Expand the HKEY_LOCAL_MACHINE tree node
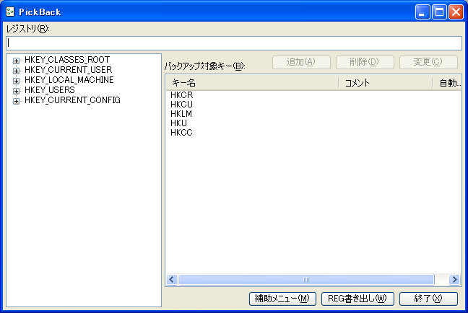Viewport: 468px width, 313px height. click(x=16, y=80)
